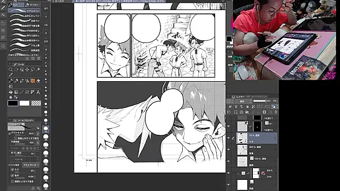Collapse the frame folder layer arrow
Screen dimensions: 340x191
(239, 173)
